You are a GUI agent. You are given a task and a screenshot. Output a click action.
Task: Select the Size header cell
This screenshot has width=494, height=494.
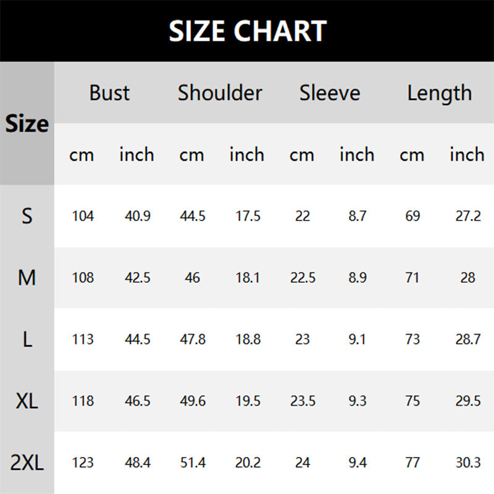point(27,123)
